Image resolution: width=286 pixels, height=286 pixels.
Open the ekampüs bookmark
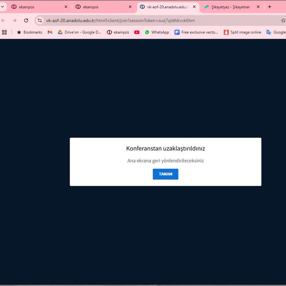click(x=118, y=32)
